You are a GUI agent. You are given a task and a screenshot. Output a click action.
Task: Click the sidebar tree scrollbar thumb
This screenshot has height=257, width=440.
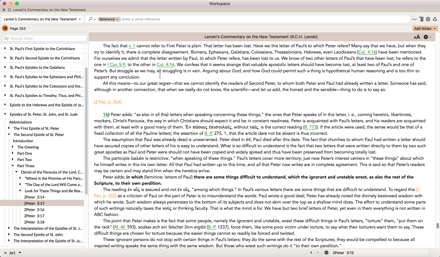click(86, 131)
